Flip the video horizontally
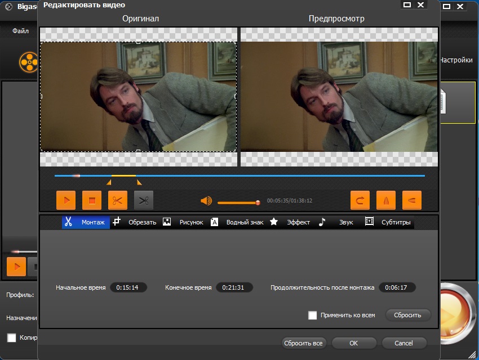 point(385,200)
